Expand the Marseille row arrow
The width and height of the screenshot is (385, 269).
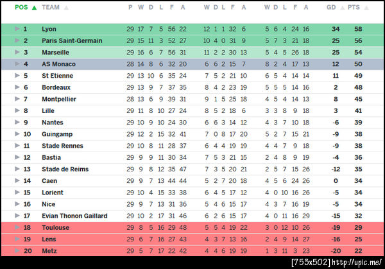(x=17, y=52)
